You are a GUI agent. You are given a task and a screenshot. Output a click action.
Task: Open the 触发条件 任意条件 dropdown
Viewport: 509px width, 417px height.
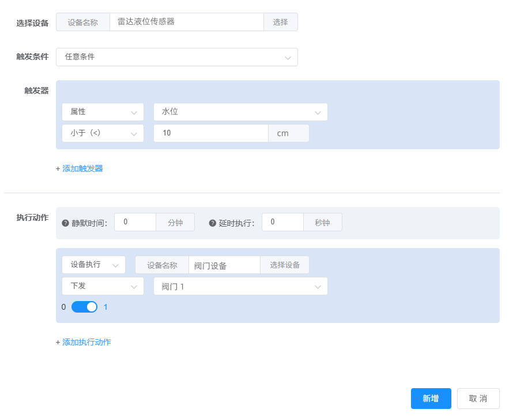pos(176,57)
